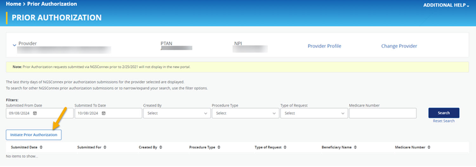476x167 pixels.
Task: Go to Home breadcrumb
Action: pyautogui.click(x=13, y=4)
